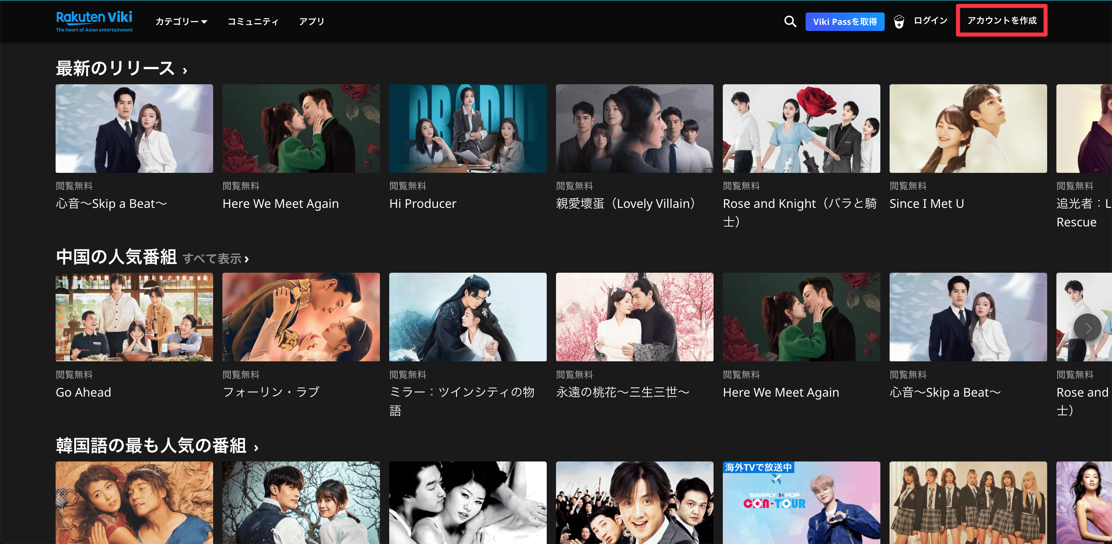
Task: Go to Rakuten Viki home logo
Action: pyautogui.click(x=94, y=21)
